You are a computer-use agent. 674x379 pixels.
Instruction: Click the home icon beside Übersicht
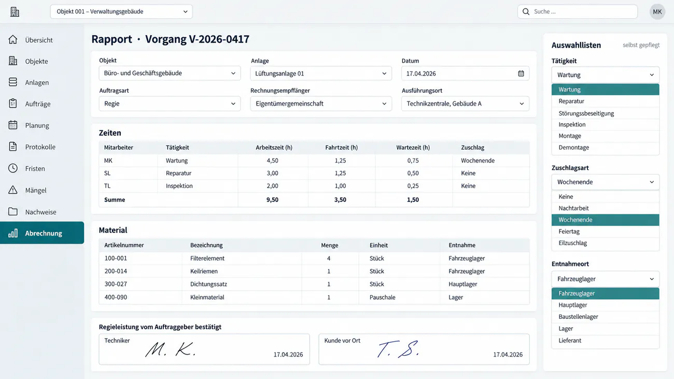(13, 40)
